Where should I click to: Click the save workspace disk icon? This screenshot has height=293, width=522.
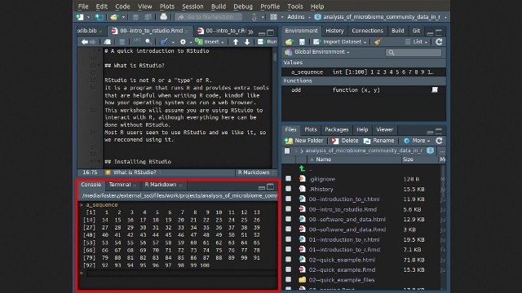pyautogui.click(x=302, y=42)
